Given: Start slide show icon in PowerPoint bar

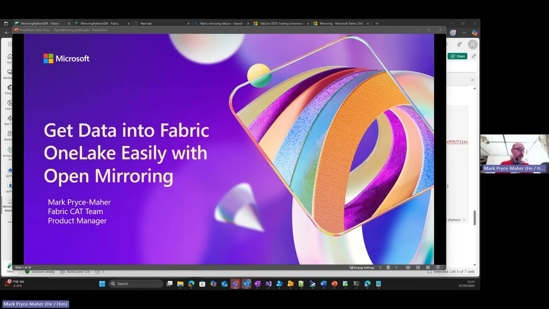Looking at the screenshot, I should click(x=438, y=267).
